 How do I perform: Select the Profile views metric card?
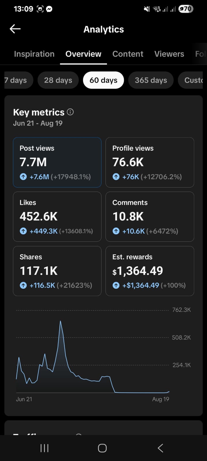[x=150, y=163]
